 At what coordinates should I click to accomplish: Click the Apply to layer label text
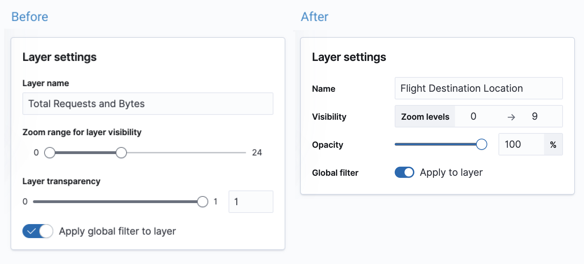tap(451, 172)
